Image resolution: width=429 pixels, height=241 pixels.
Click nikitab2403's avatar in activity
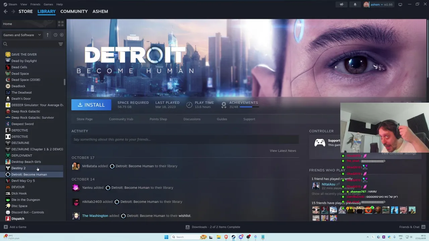coord(76,202)
